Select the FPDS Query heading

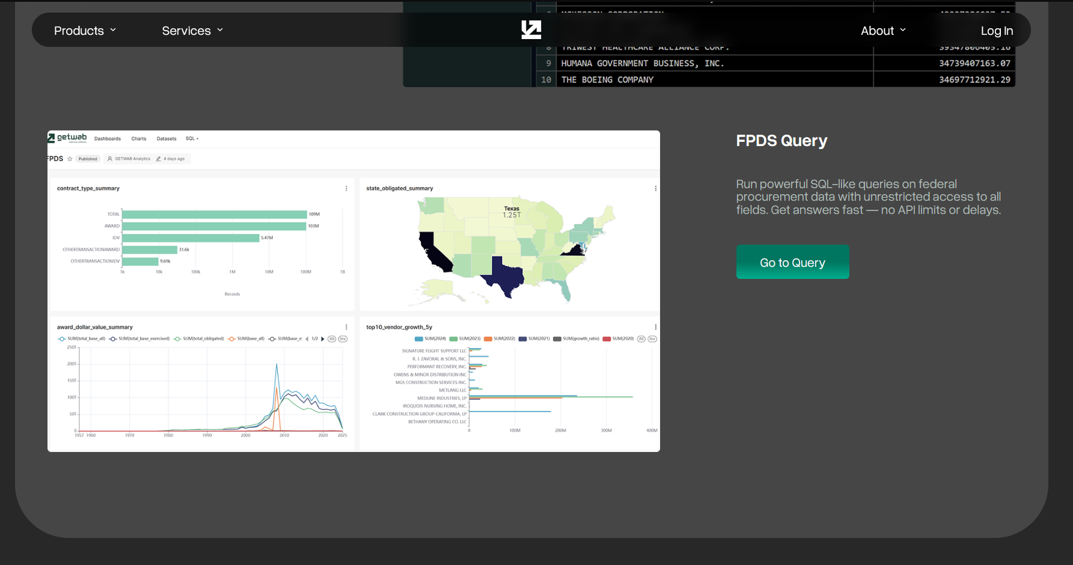click(781, 141)
